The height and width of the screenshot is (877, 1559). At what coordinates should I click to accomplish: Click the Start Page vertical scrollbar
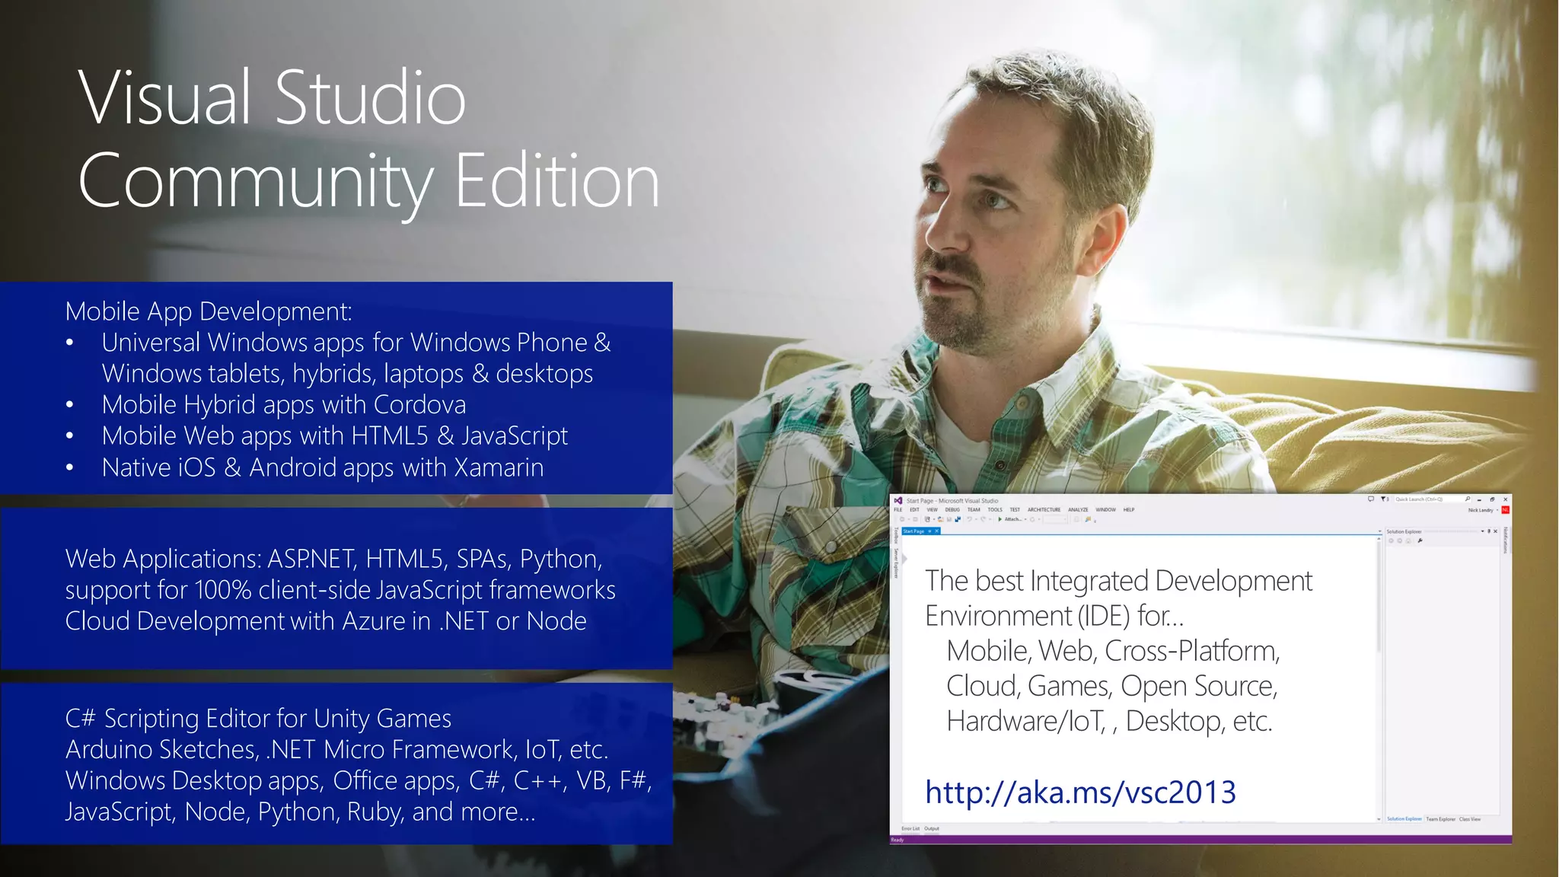(1379, 678)
